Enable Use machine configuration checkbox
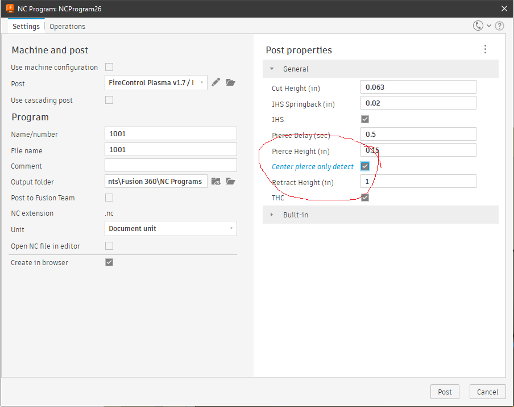 (x=109, y=67)
